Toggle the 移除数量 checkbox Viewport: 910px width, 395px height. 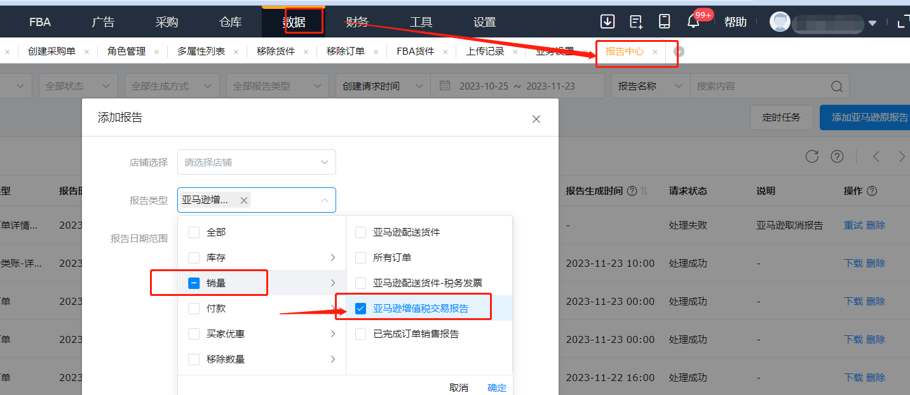194,359
